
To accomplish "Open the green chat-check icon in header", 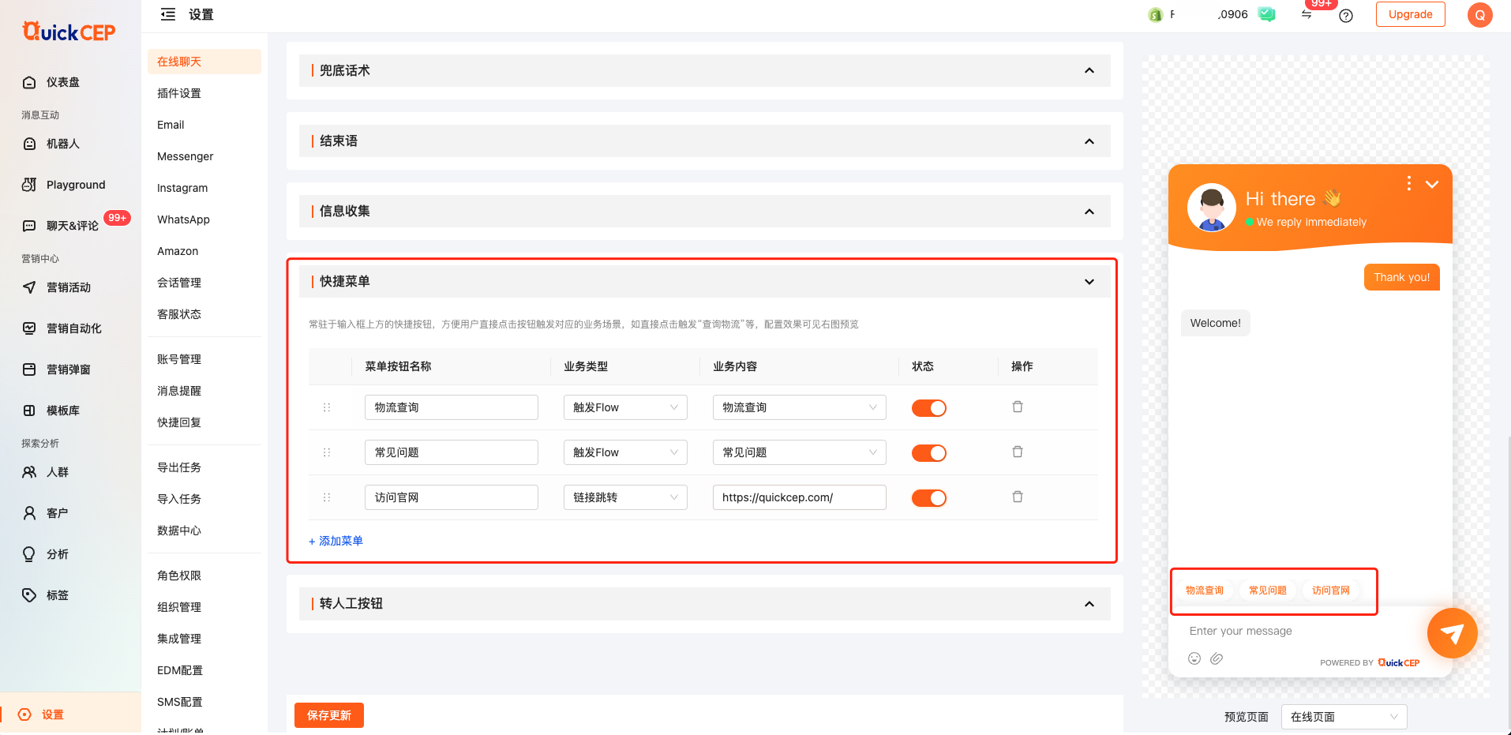I will click(x=1266, y=14).
